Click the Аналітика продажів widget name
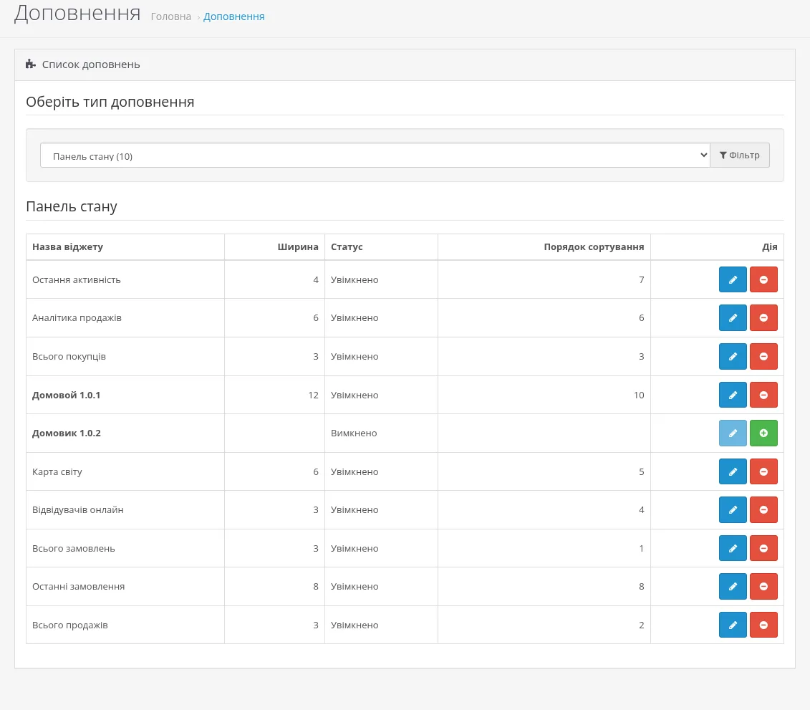Viewport: 810px width, 710px height. (77, 318)
